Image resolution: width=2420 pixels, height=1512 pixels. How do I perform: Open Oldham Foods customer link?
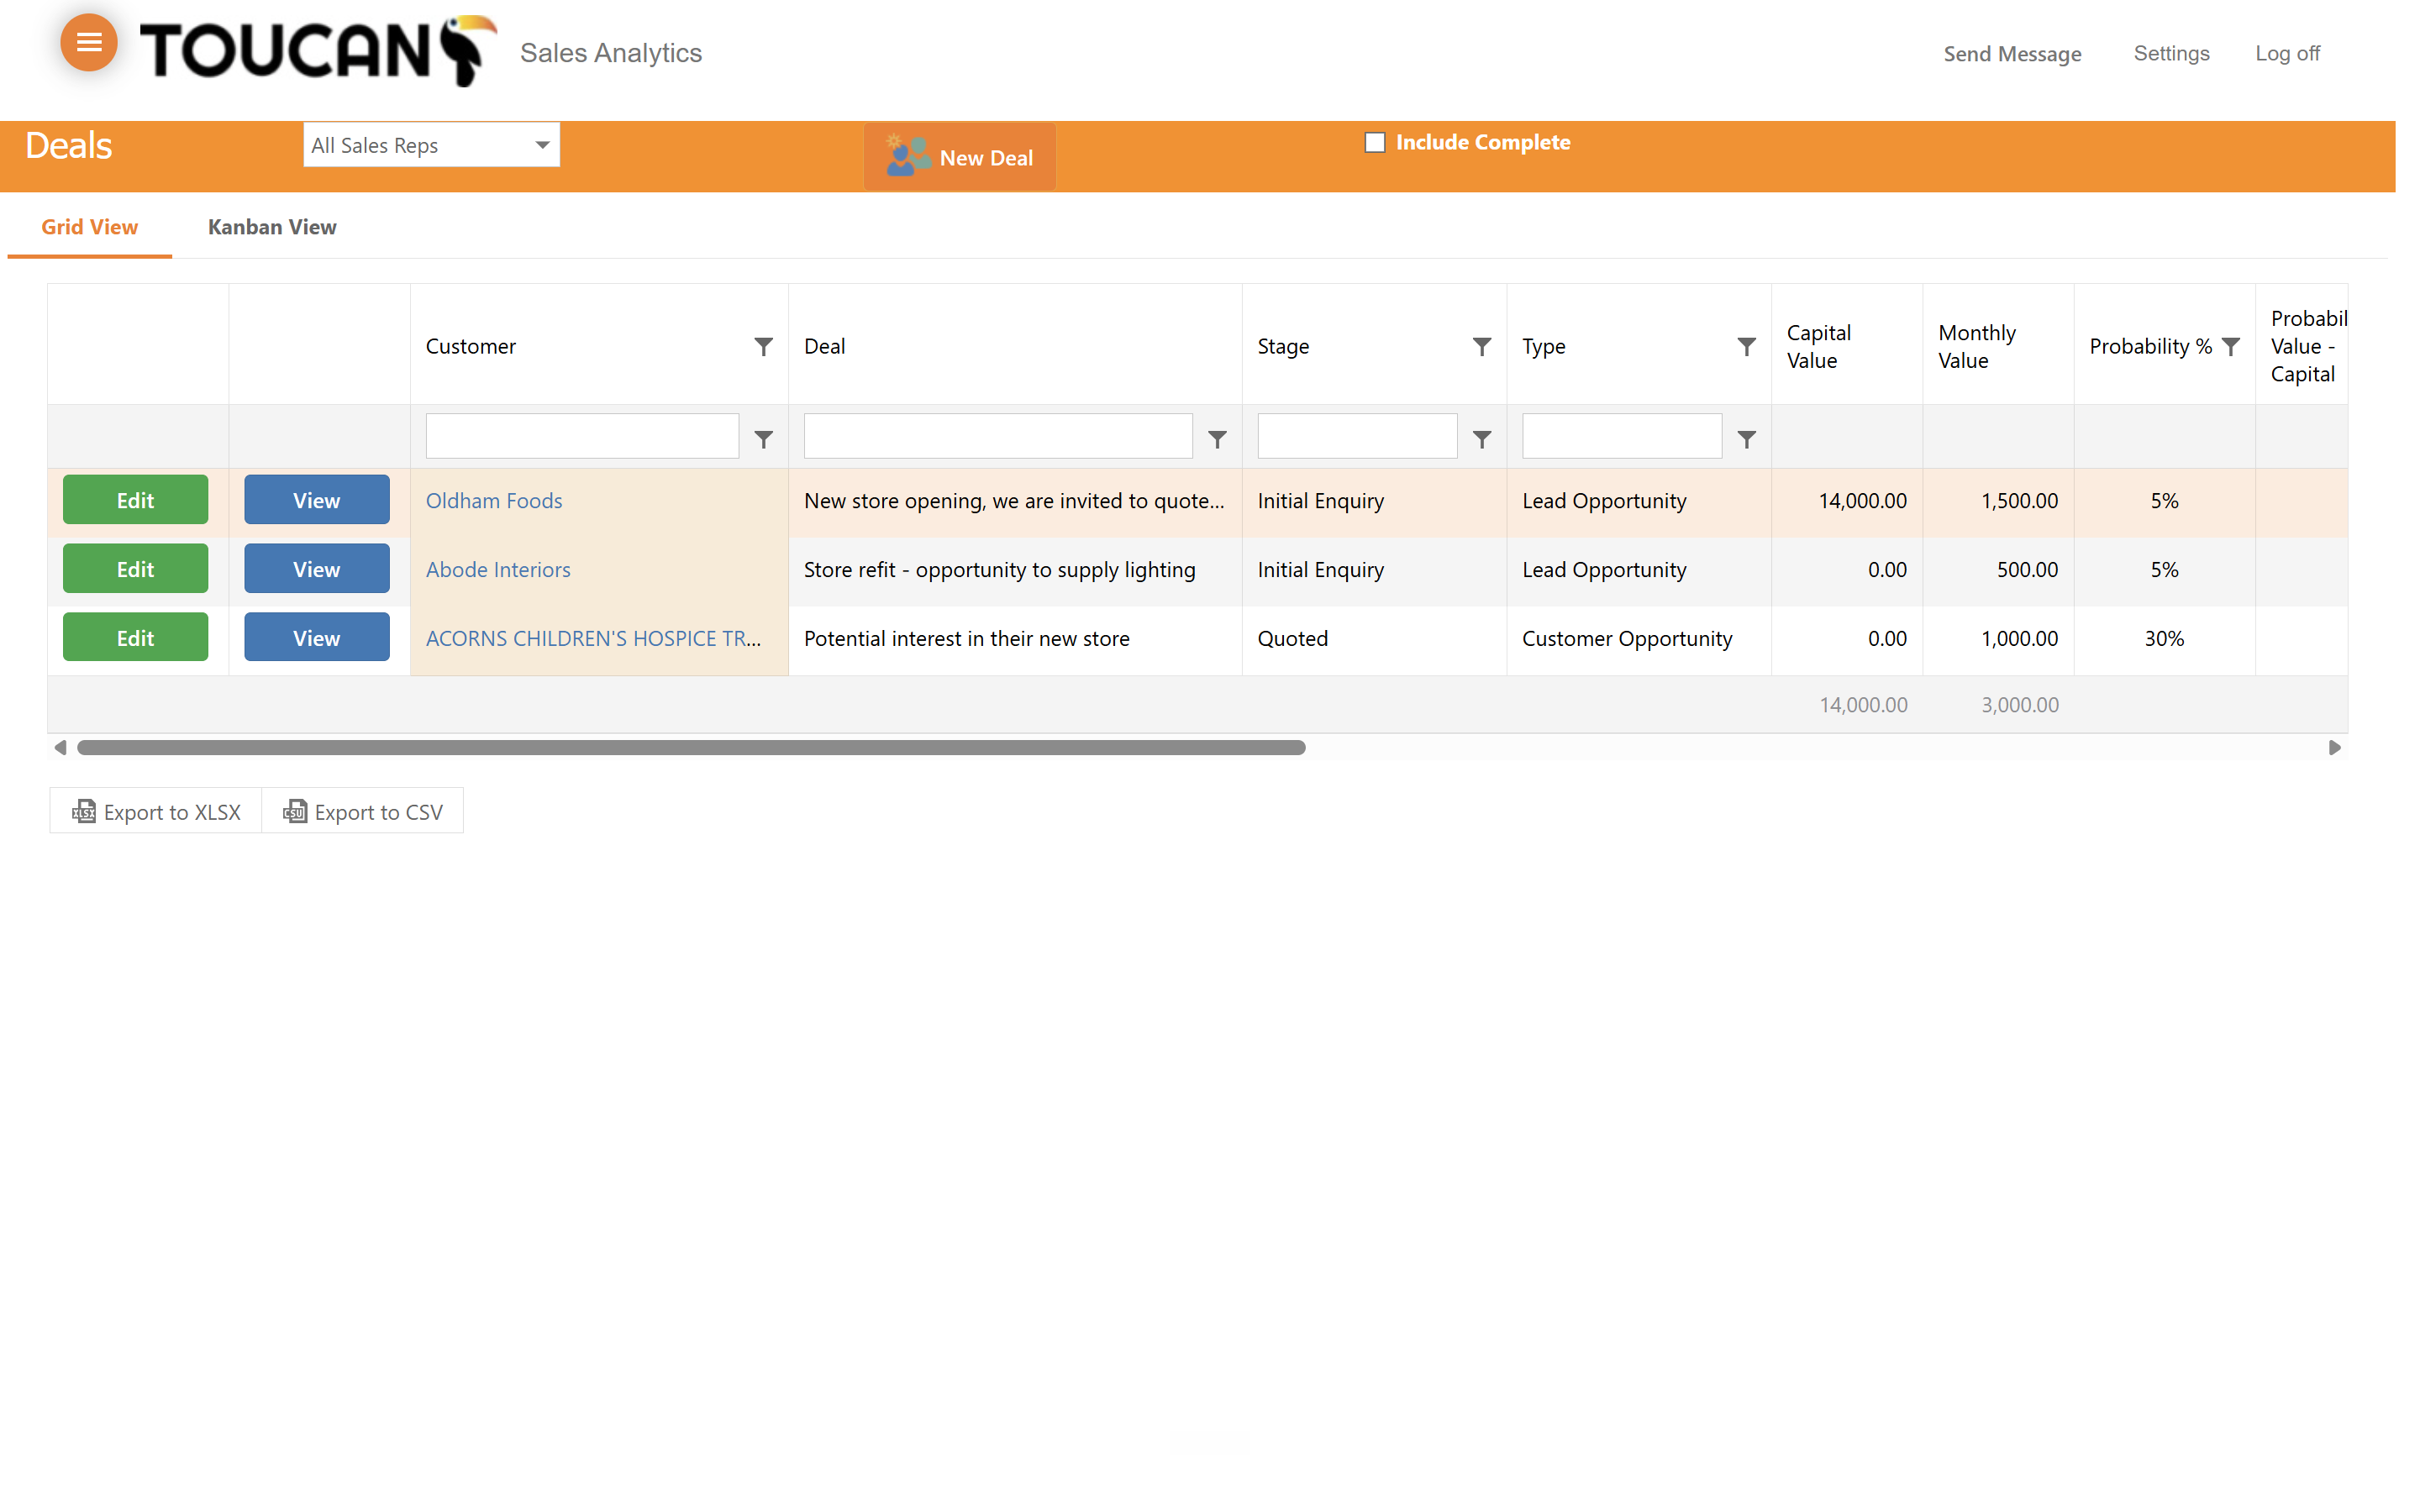(x=494, y=500)
